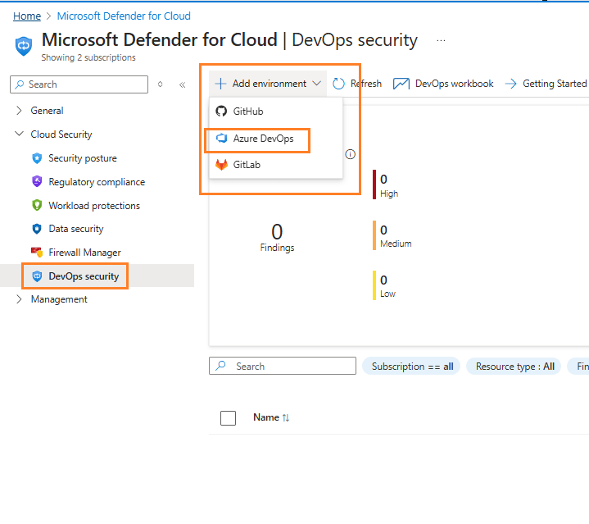
Task: Expand the General section
Action: pyautogui.click(x=19, y=111)
